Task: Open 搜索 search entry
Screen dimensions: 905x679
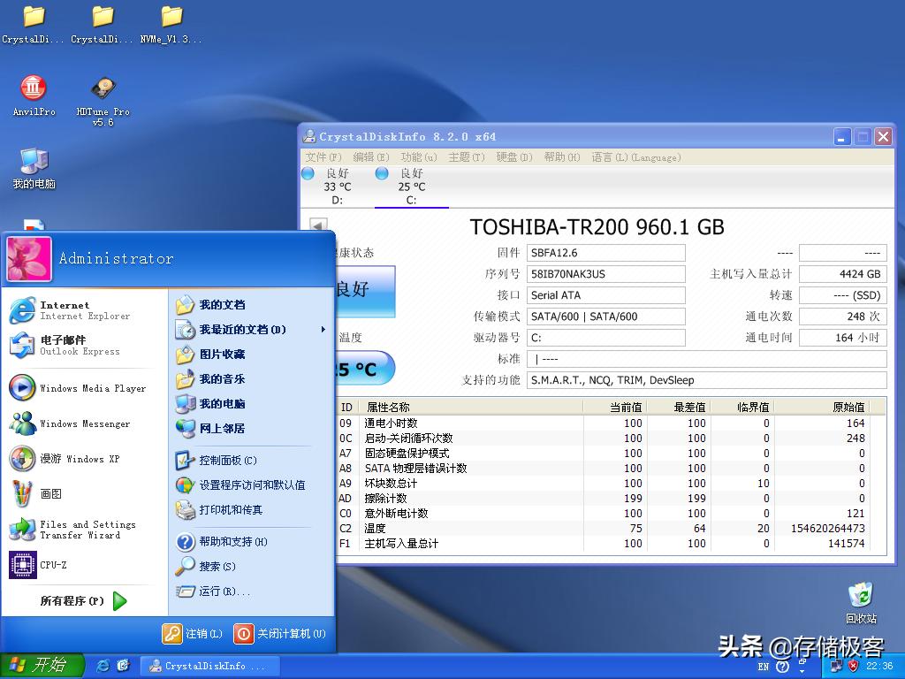Action: point(252,567)
